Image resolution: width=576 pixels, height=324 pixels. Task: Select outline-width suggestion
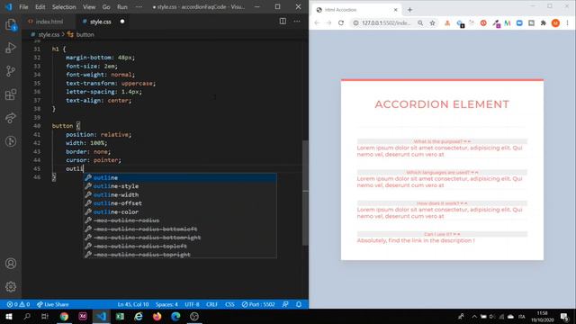180,194
